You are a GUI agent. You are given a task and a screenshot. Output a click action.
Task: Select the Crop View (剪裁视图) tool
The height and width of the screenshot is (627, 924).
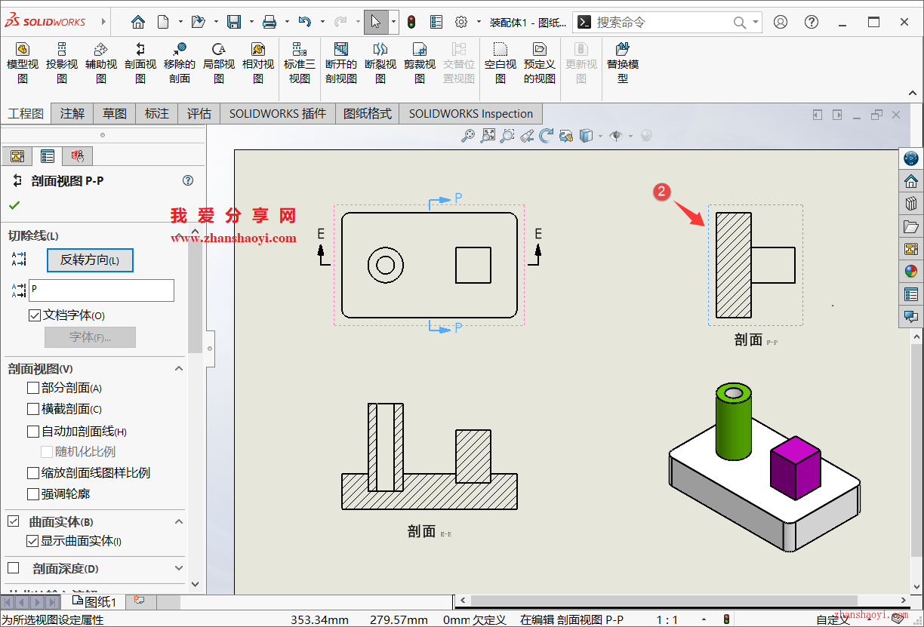(x=420, y=63)
